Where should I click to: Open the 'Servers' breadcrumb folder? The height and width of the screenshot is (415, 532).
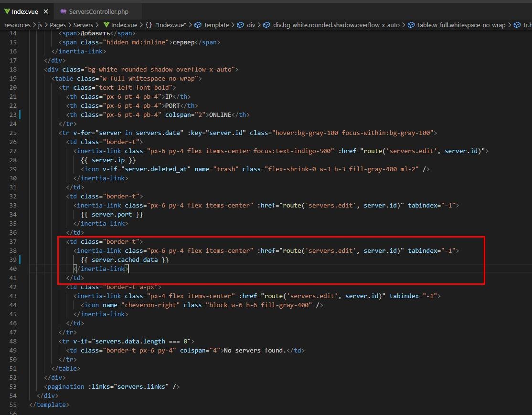(83, 25)
